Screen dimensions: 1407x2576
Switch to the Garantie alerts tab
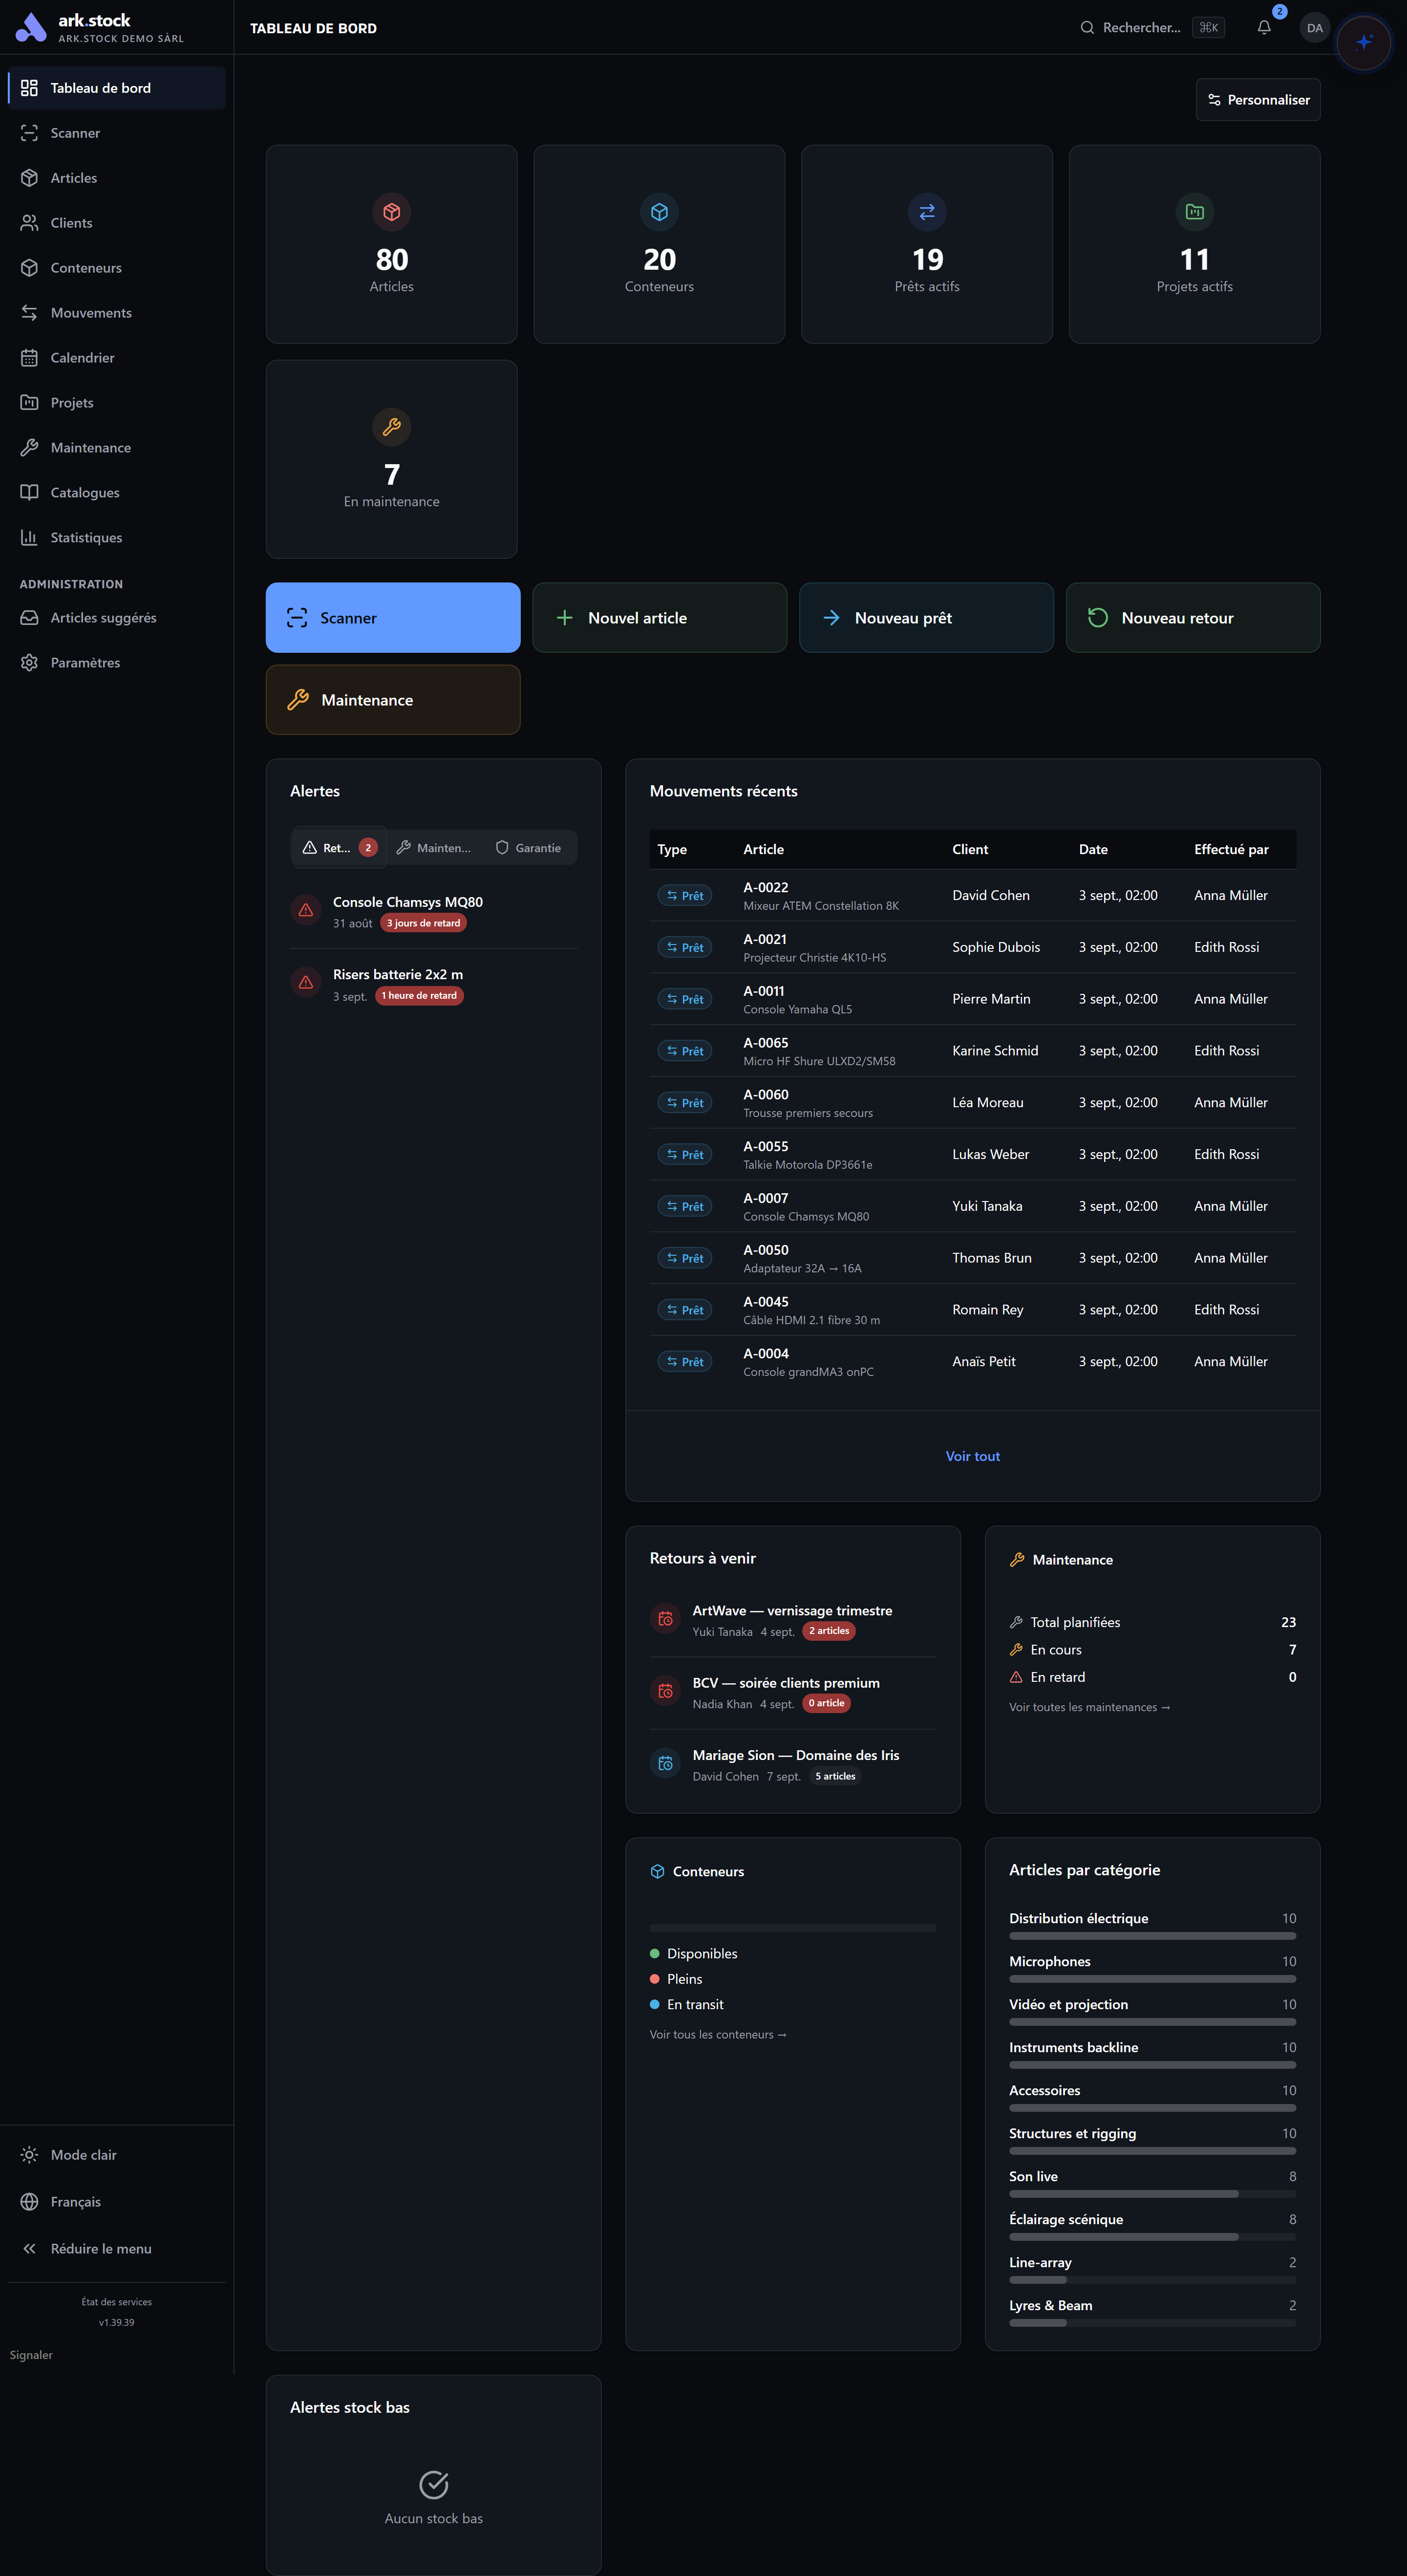(x=529, y=848)
